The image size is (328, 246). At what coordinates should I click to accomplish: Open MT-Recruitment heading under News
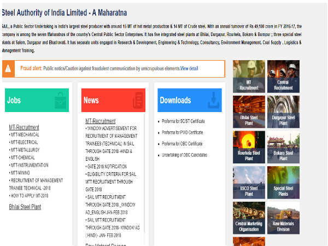tap(101, 121)
